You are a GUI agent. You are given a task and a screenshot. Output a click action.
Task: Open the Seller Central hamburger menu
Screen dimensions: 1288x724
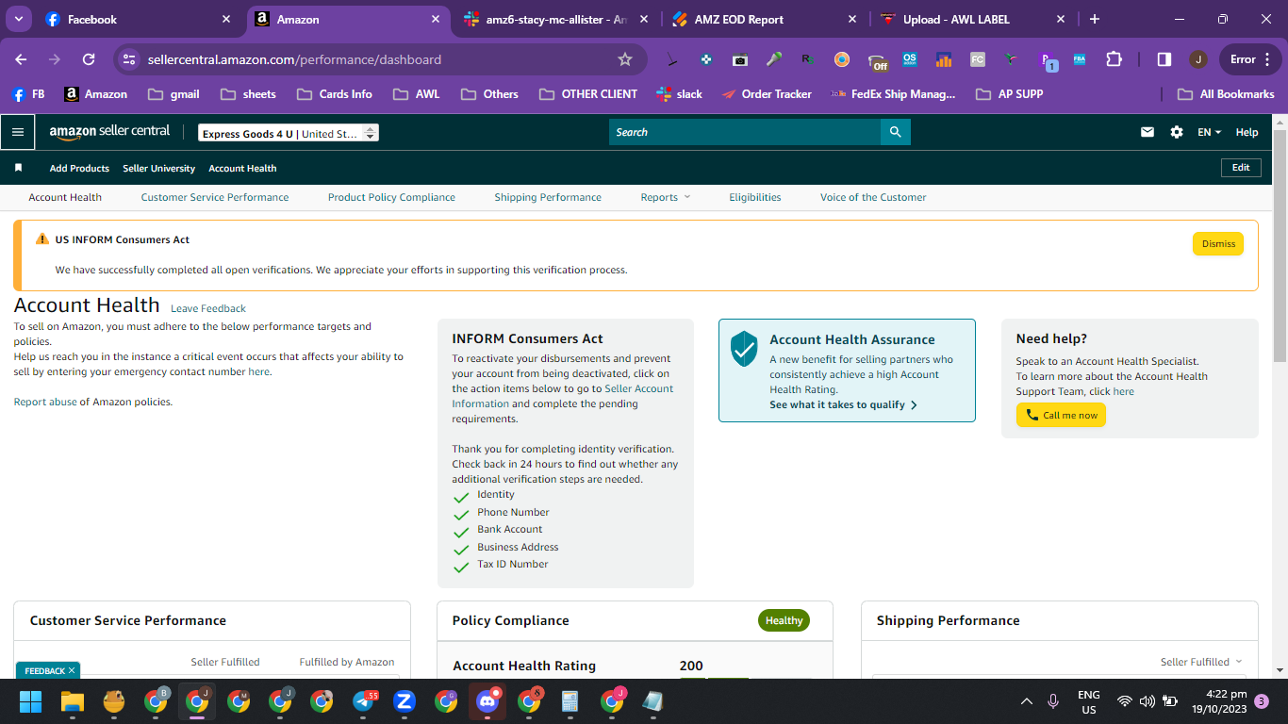pos(18,132)
